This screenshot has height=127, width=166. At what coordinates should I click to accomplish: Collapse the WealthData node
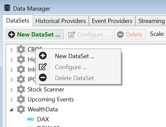pos(11,110)
